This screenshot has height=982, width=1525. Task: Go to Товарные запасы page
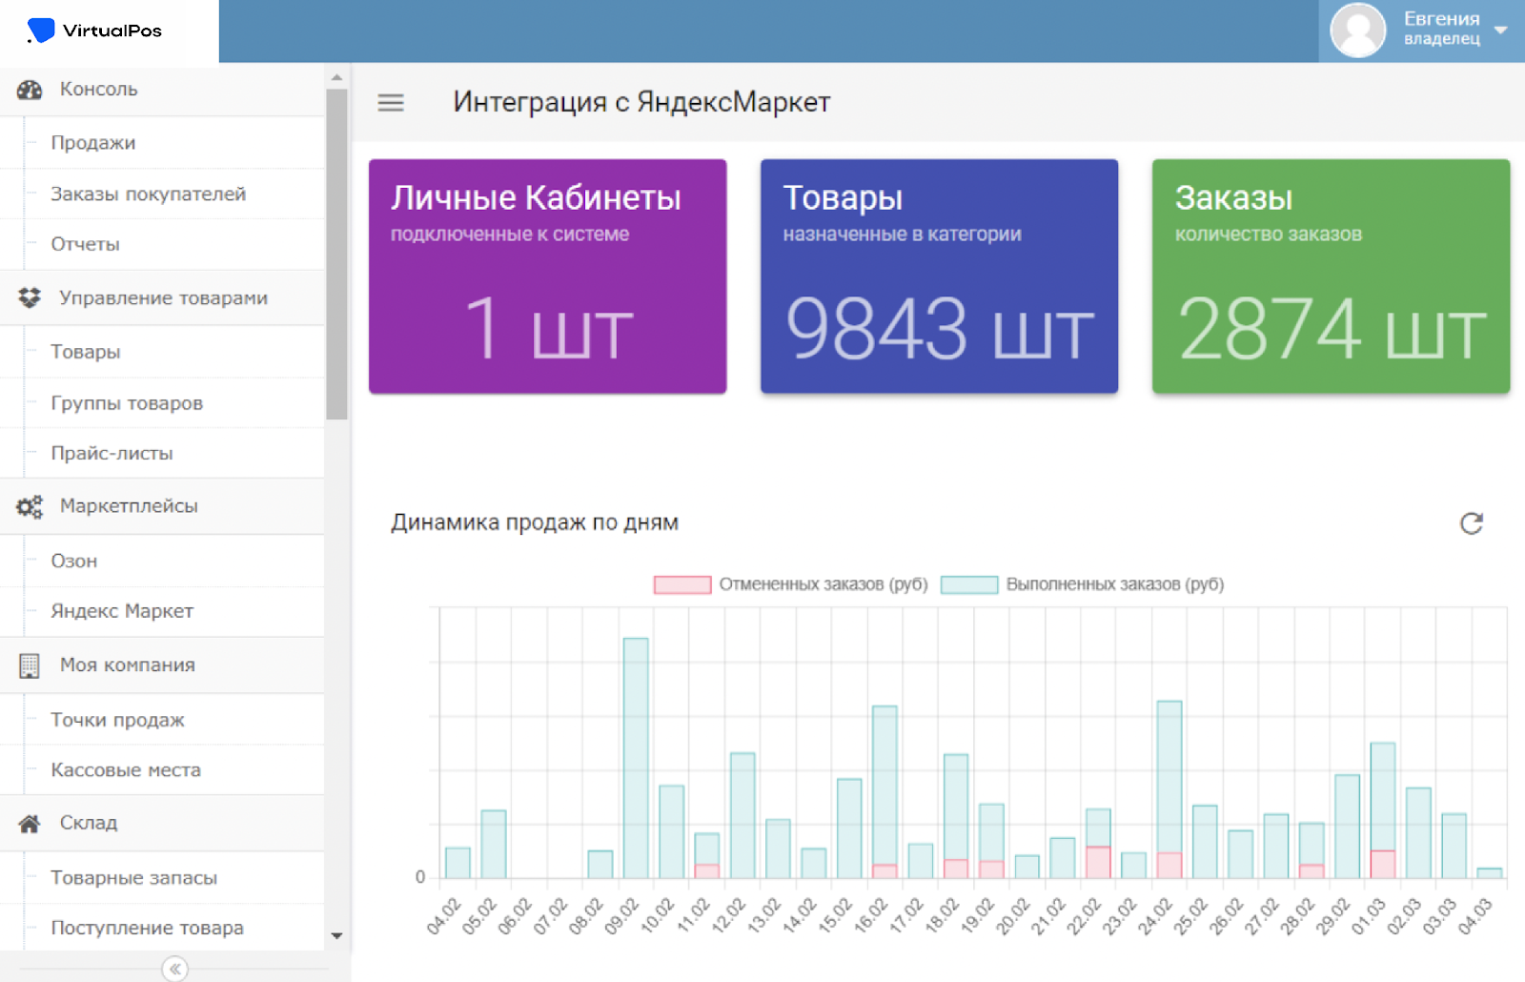click(133, 878)
